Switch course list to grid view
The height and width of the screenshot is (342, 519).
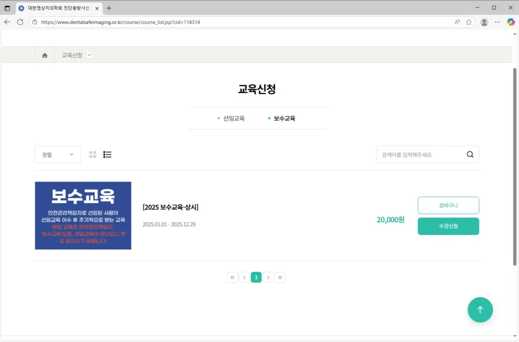click(92, 155)
